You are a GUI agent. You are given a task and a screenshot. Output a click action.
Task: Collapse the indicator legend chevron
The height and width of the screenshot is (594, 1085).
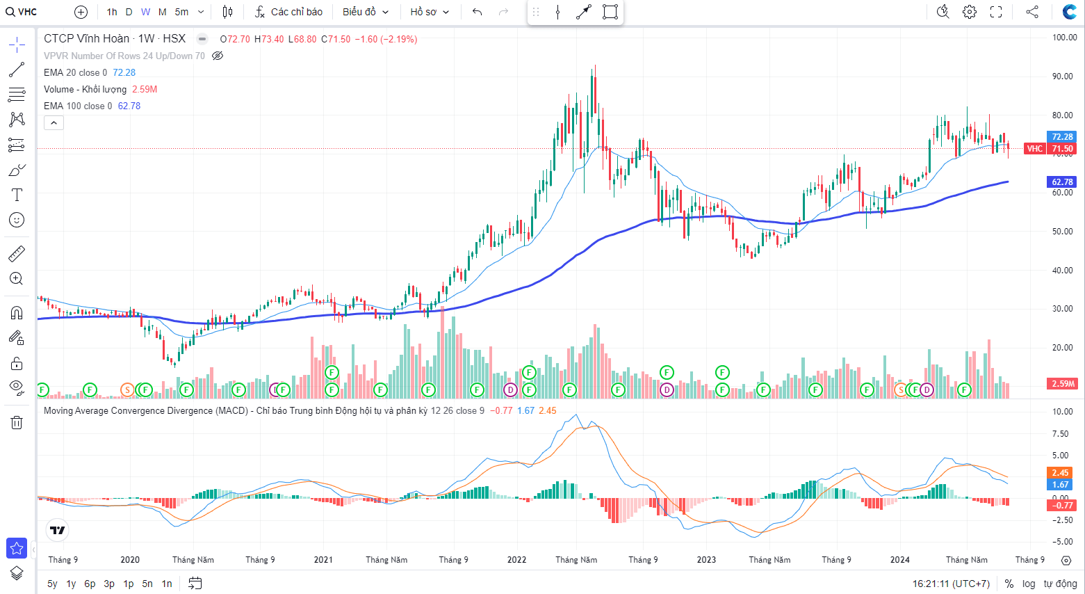click(54, 122)
